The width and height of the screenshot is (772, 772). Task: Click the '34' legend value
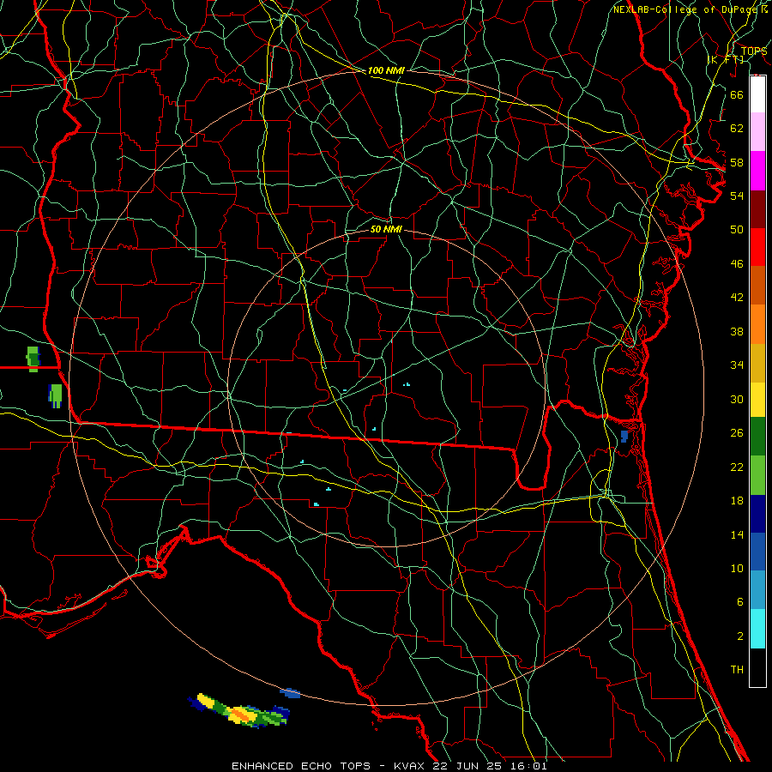[x=737, y=365]
